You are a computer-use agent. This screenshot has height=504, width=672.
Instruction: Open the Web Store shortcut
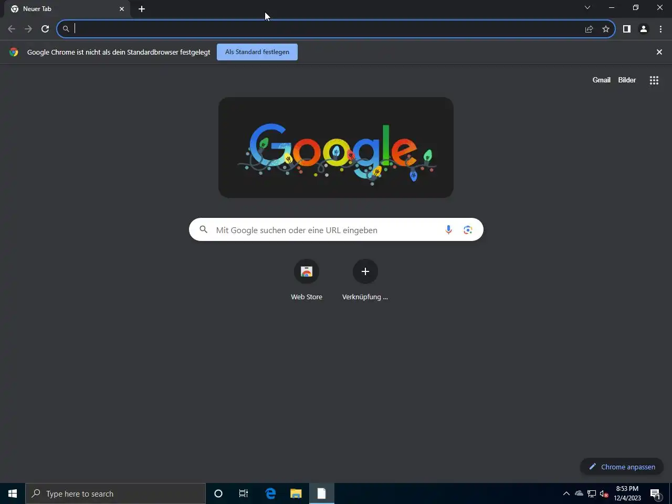[307, 280]
